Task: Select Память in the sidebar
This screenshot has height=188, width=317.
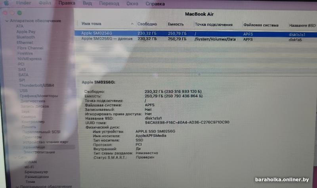Action: click(29, 127)
